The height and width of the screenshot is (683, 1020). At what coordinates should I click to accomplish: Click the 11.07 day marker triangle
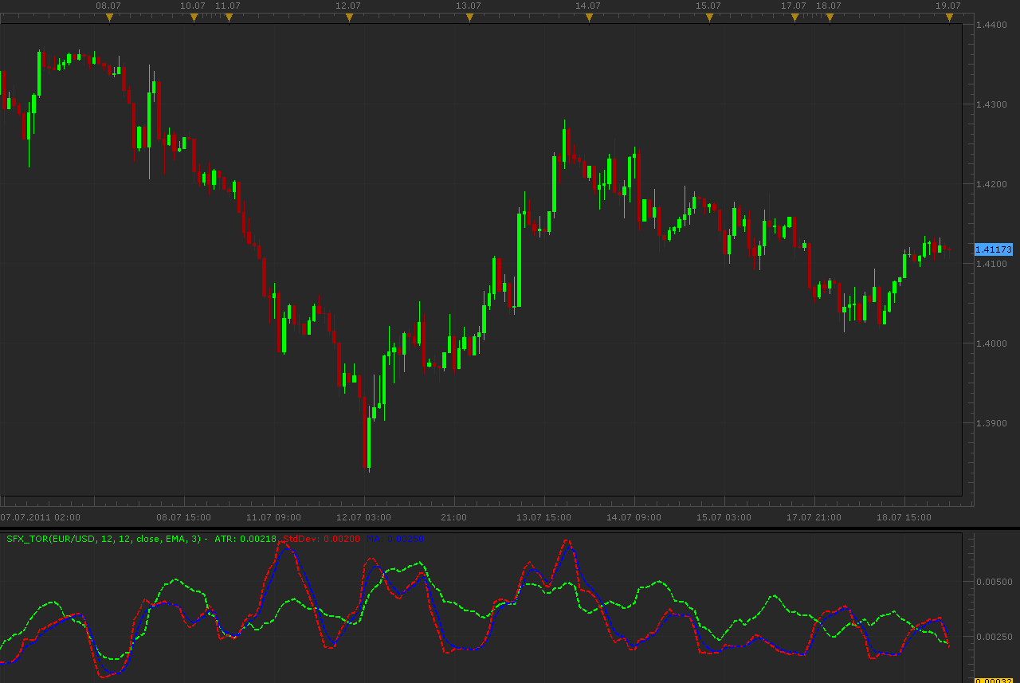[x=229, y=18]
